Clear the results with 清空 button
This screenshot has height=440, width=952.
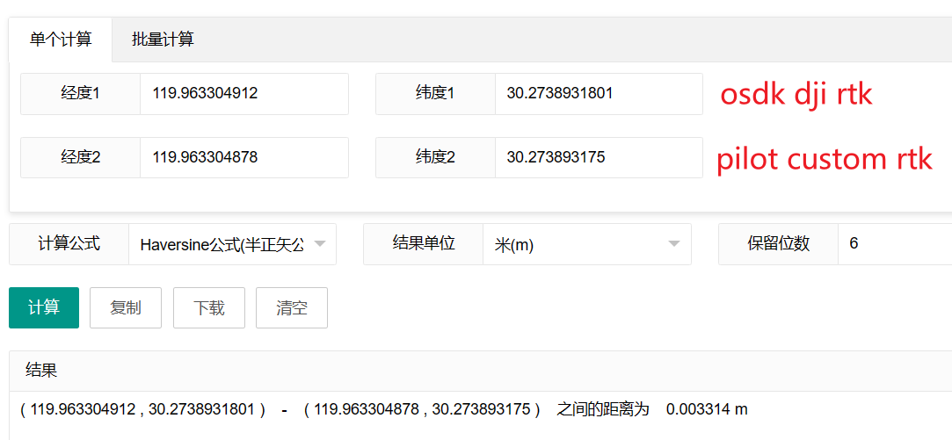click(x=291, y=308)
